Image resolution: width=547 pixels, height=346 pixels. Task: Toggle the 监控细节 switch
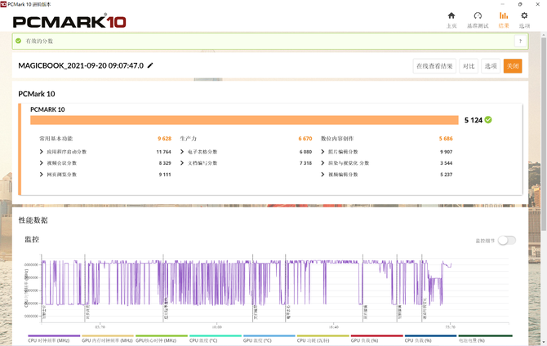507,240
